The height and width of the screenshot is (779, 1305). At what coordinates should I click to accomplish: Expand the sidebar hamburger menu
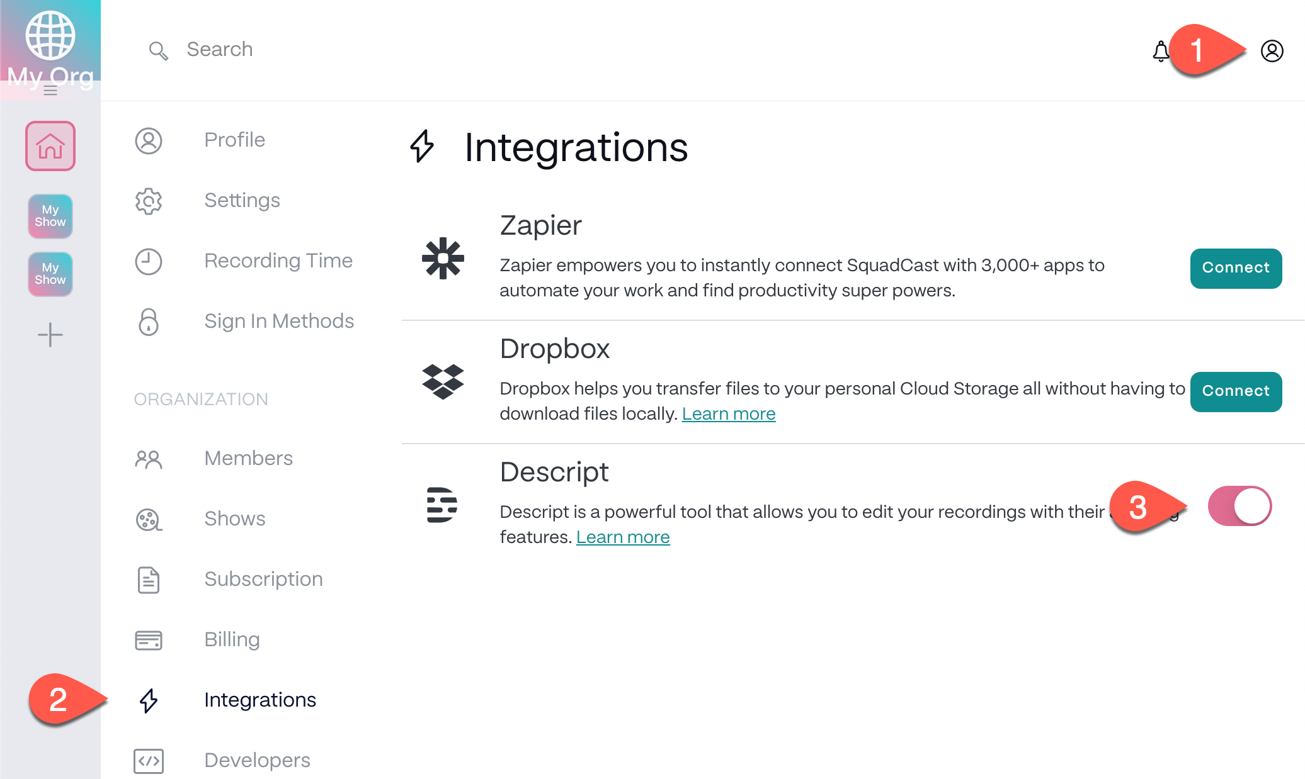tap(50, 91)
